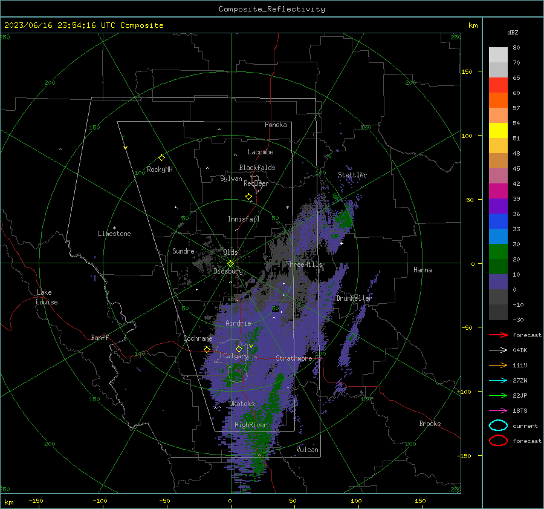Click the yellow radar-site diamond above Didsbury
Image resolution: width=544 pixels, height=509 pixels.
tap(230, 264)
